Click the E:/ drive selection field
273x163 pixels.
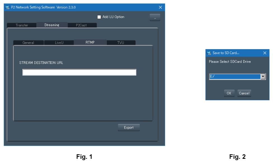[234, 77]
